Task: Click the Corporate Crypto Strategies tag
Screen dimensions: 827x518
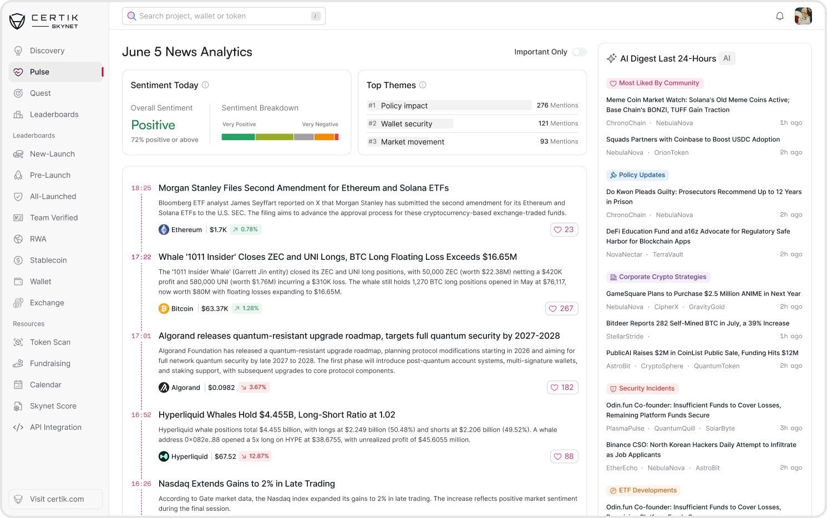Action: point(658,277)
